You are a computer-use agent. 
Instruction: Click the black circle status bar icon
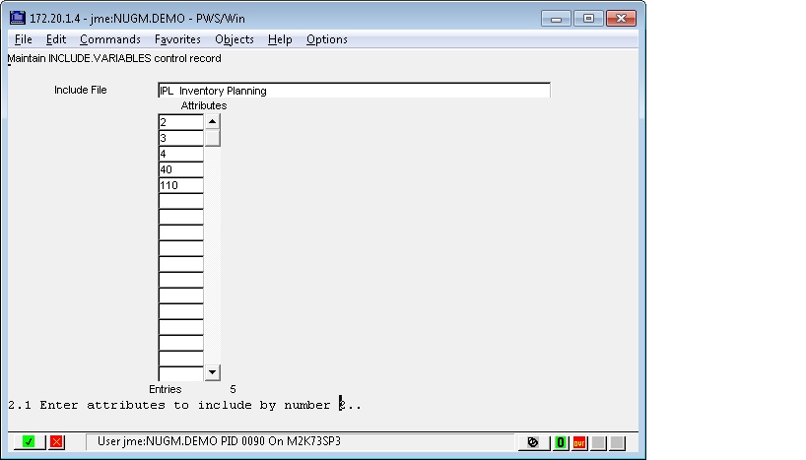(x=533, y=442)
